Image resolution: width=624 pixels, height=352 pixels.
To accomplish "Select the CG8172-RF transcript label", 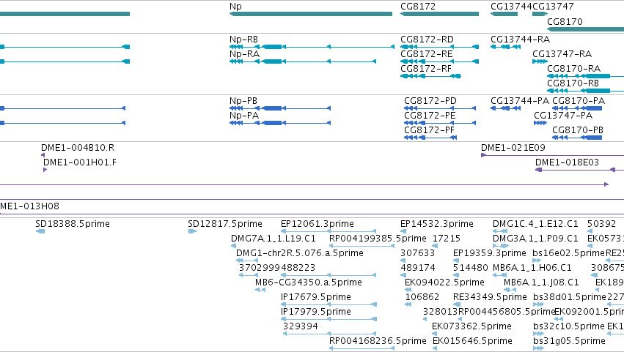I will point(426,69).
